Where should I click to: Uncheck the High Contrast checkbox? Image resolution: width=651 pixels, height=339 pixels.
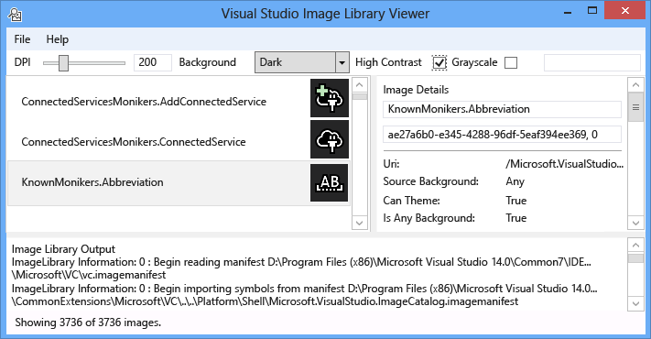pos(439,62)
